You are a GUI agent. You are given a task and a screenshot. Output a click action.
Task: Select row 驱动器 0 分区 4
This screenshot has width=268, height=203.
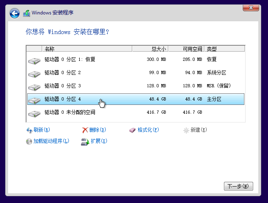click(x=136, y=99)
